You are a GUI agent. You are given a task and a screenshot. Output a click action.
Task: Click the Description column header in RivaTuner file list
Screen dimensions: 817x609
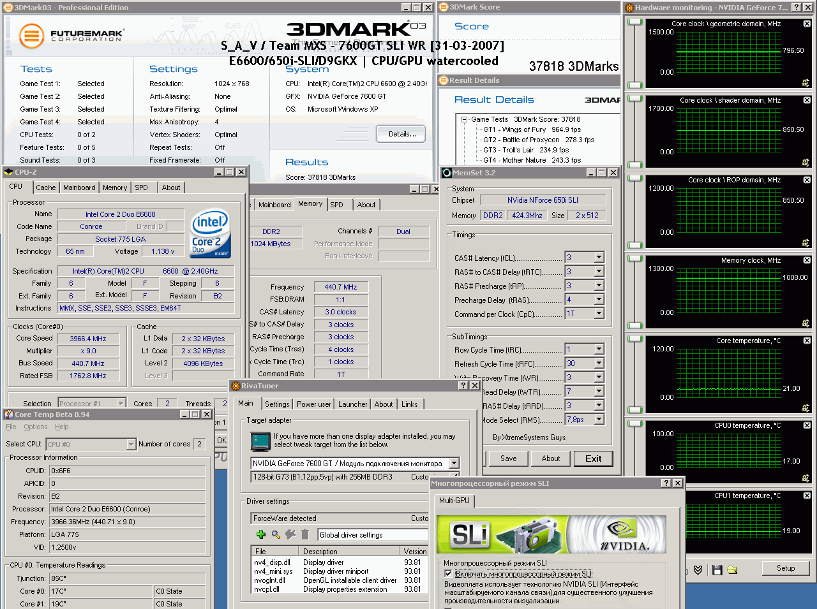click(349, 551)
